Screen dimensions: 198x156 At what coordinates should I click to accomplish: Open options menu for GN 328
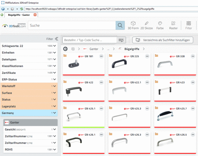(x=193, y=56)
